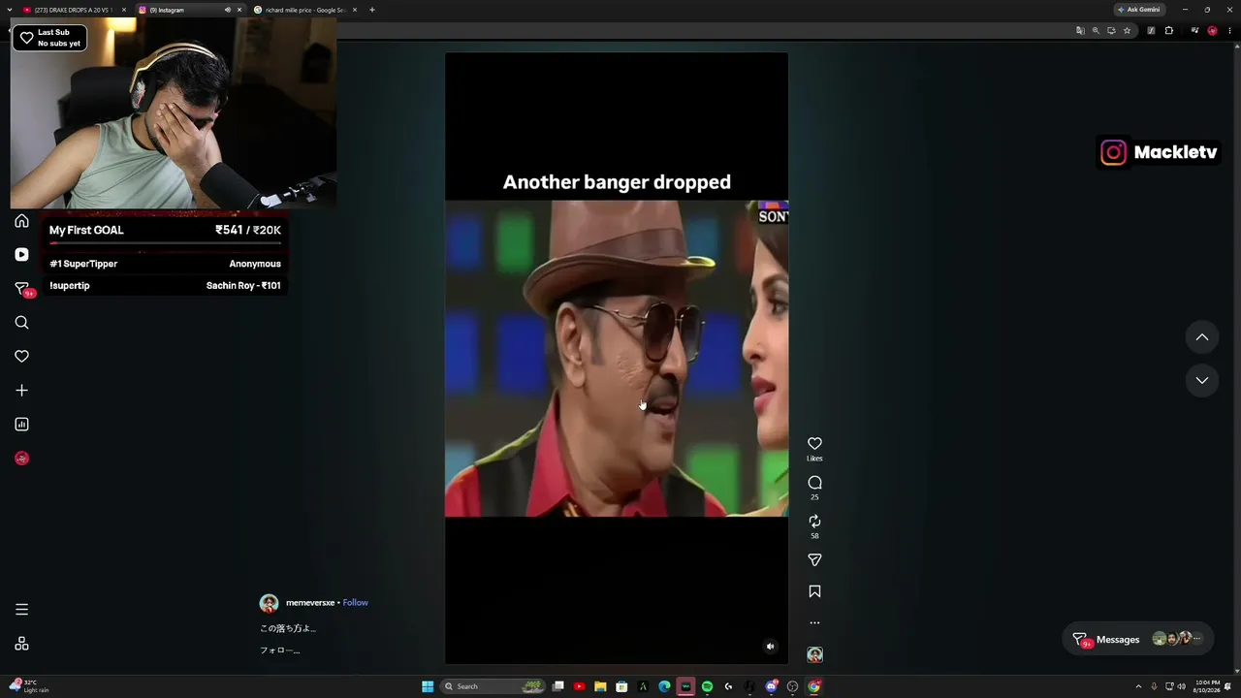This screenshot has height=698, width=1241.
Task: Create a new post with the plus icon
Action: coord(21,391)
